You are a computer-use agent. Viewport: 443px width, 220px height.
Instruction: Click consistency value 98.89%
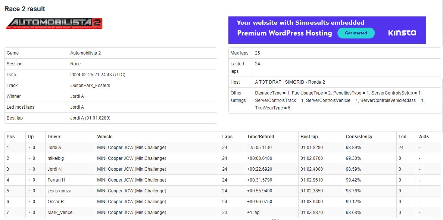pyautogui.click(x=353, y=147)
